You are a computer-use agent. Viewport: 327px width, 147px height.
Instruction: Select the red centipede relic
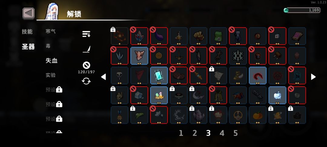pos(258,75)
